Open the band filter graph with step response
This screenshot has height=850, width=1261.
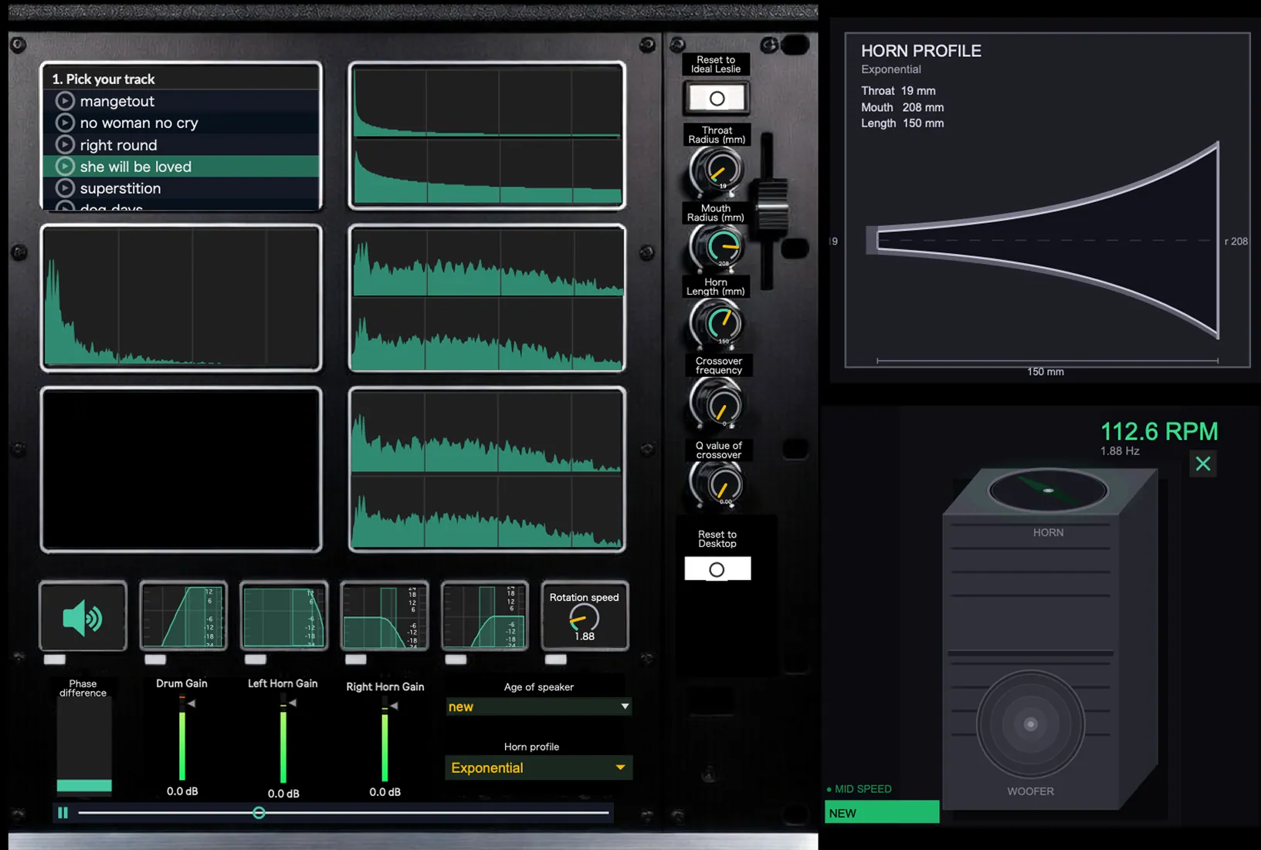coord(384,616)
